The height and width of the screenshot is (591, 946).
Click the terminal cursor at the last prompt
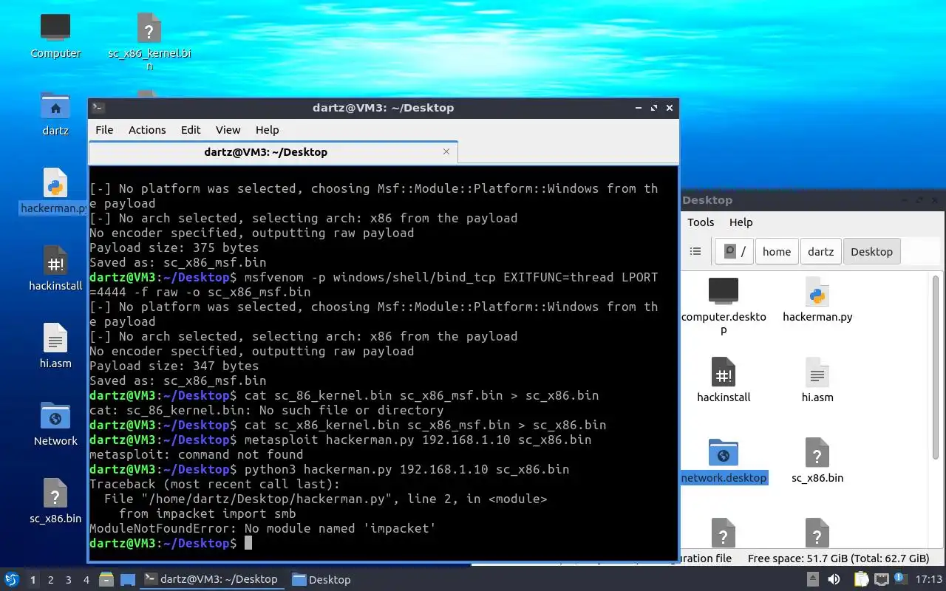point(248,543)
